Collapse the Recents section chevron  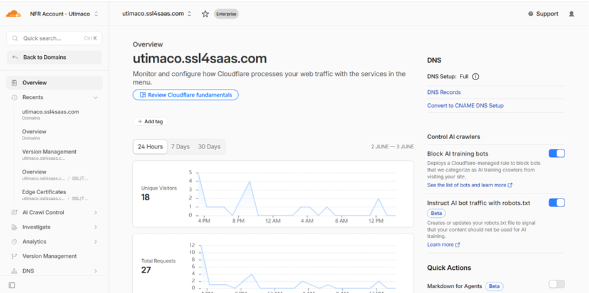click(x=95, y=98)
